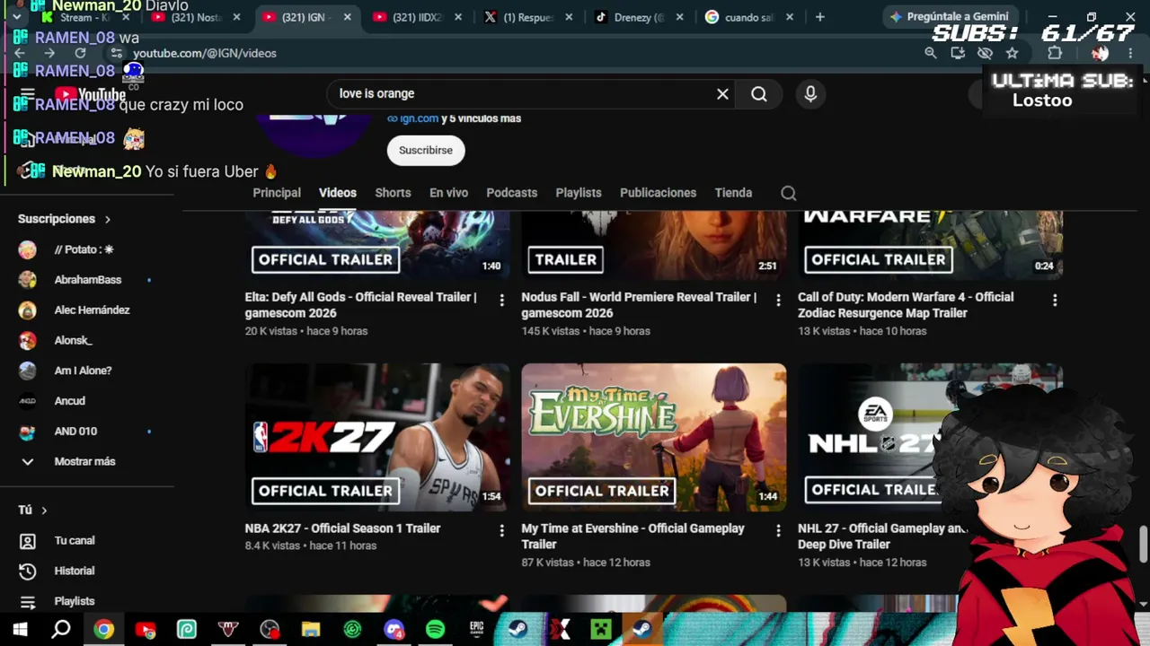Open the NBA 2K27 trailer thumbnail
Viewport: 1150px width, 646px height.
coord(377,437)
